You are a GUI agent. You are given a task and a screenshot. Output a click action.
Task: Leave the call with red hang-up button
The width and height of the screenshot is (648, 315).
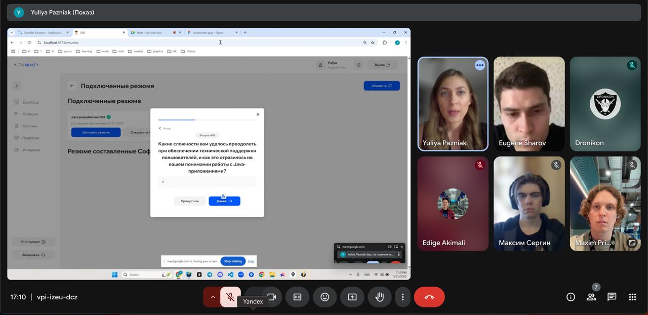[429, 297]
